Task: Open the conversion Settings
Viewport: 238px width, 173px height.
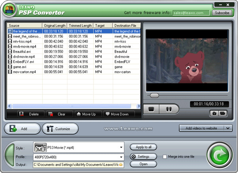Action: pos(143,156)
